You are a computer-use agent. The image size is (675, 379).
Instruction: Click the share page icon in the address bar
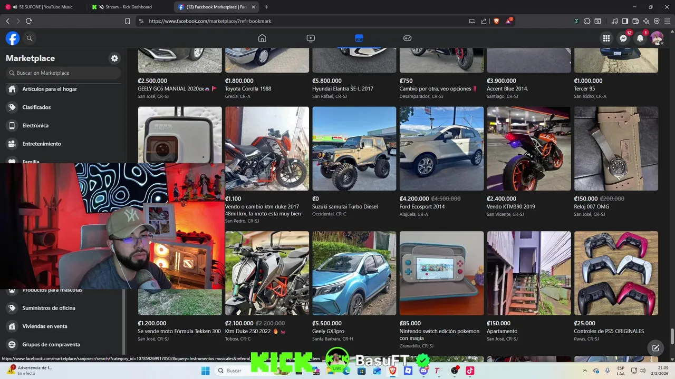point(484,21)
